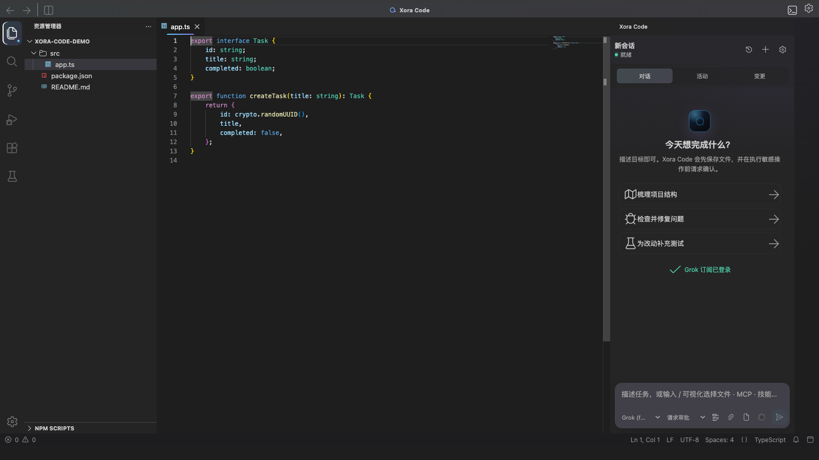The height and width of the screenshot is (460, 819).
Task: Click the circle indicator beside the send button
Action: point(762,418)
